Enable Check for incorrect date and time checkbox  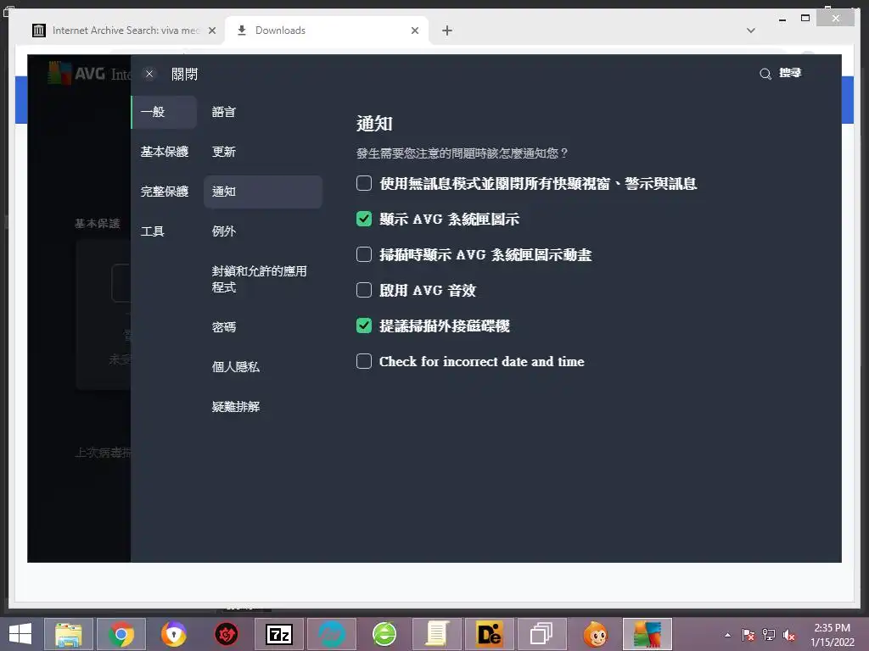364,361
